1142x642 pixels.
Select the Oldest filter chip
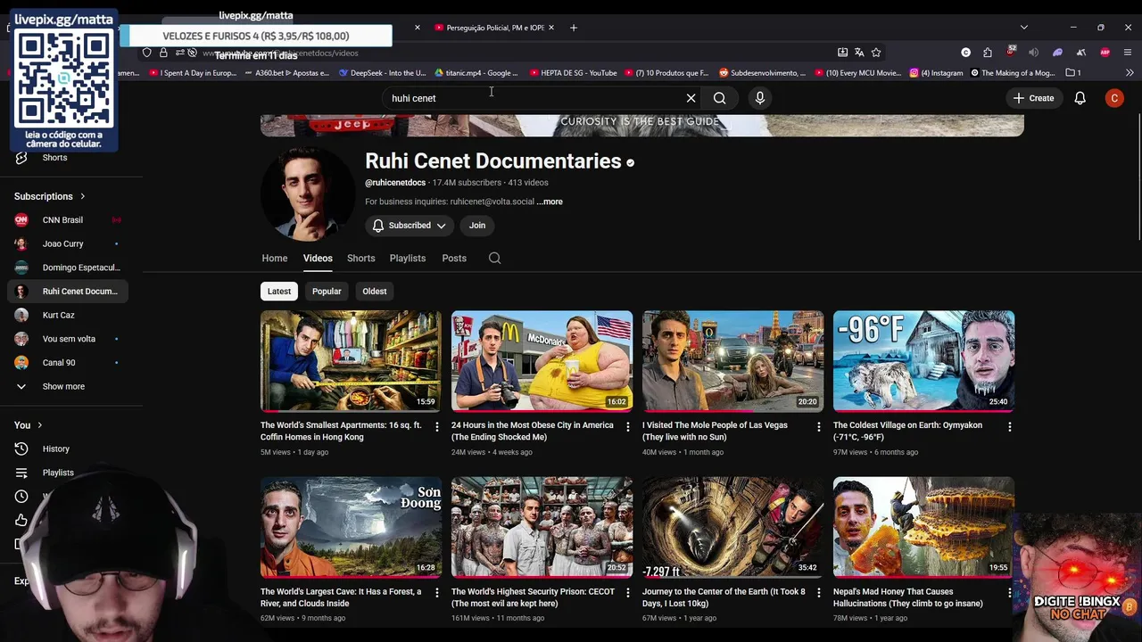tap(375, 292)
